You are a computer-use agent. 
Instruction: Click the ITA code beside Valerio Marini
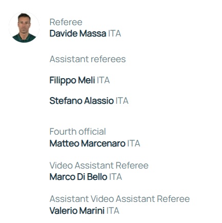(x=113, y=211)
